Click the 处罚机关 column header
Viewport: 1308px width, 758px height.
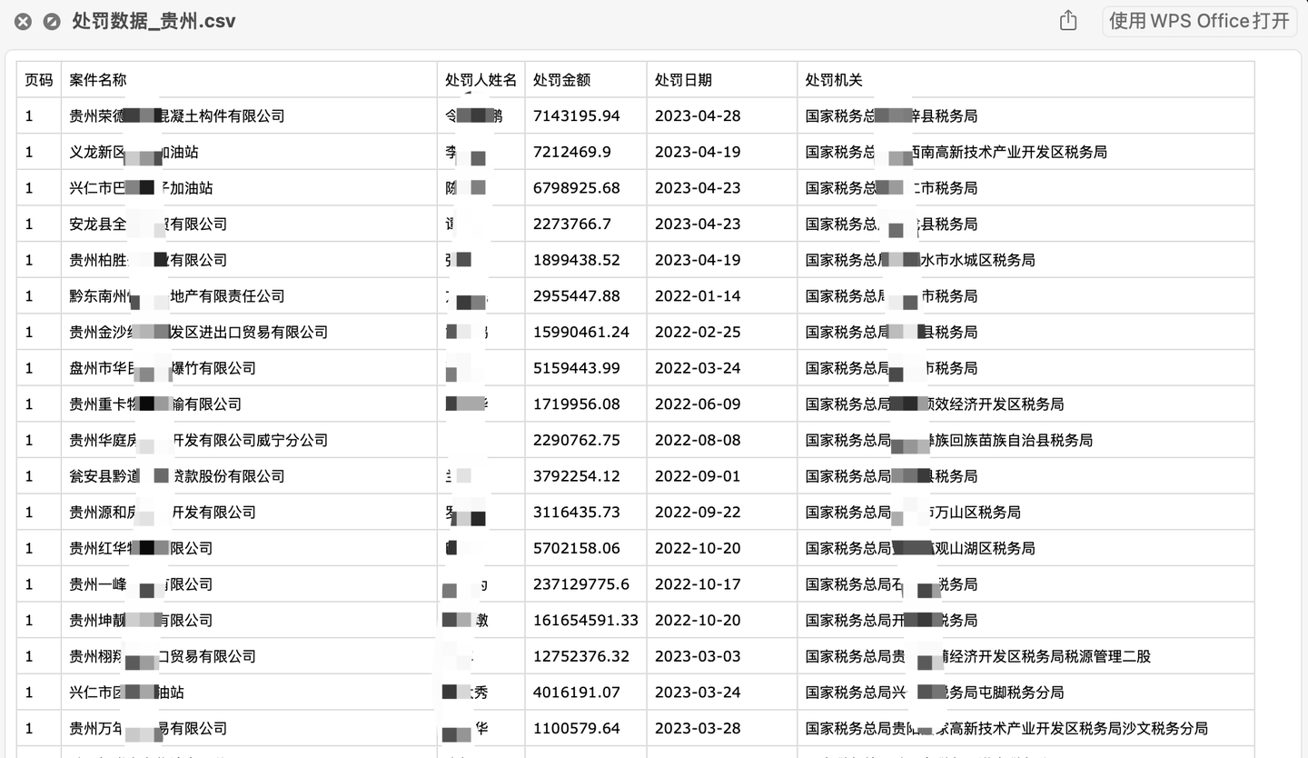(x=1026, y=80)
